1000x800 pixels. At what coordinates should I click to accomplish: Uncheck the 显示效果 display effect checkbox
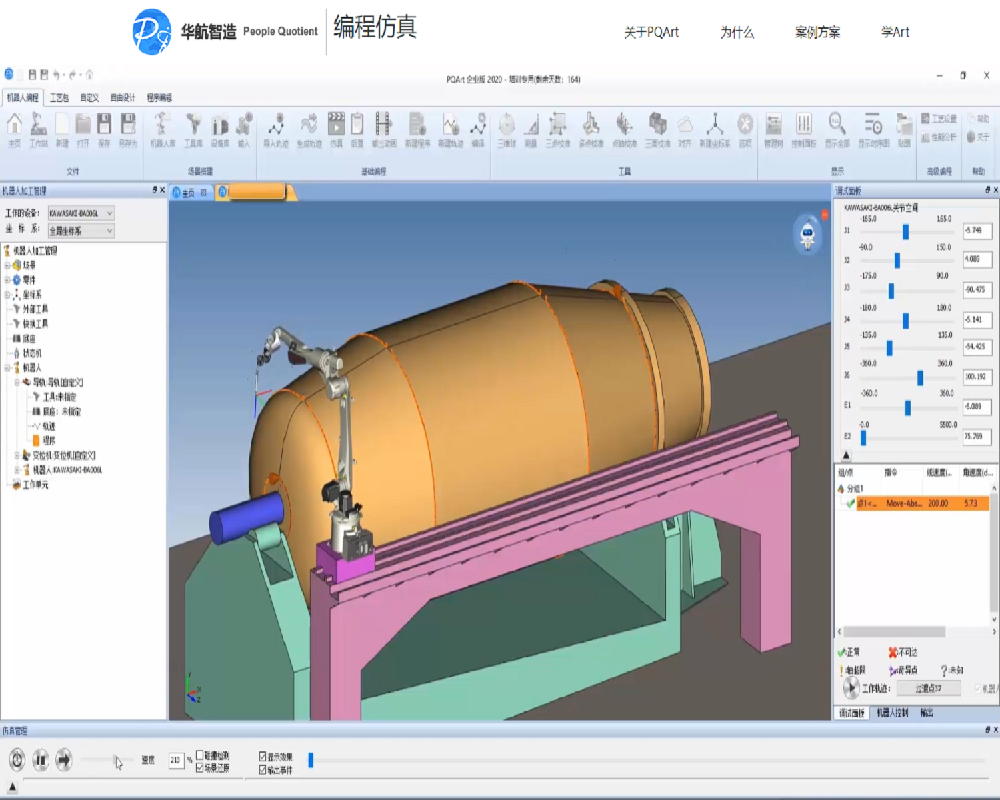pyautogui.click(x=263, y=757)
